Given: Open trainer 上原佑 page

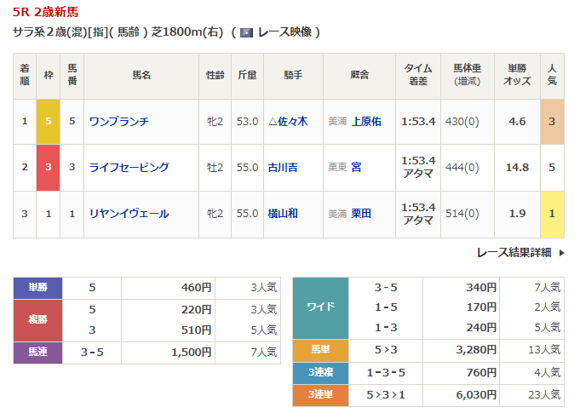Looking at the screenshot, I should pyautogui.click(x=366, y=122).
